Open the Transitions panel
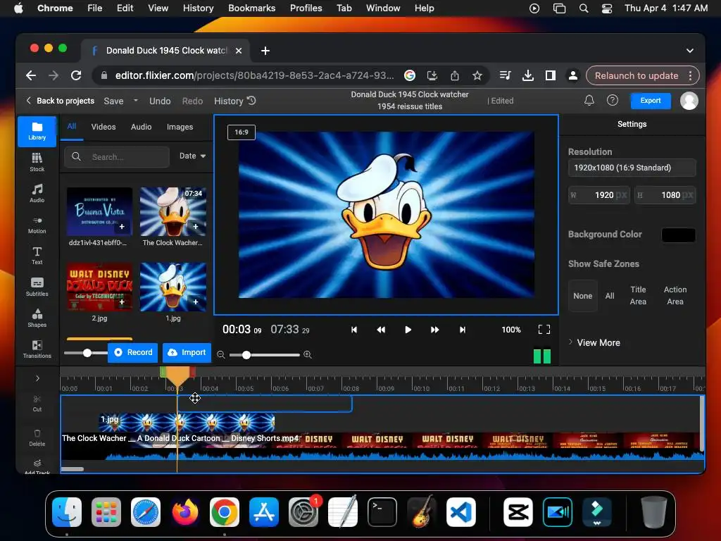The image size is (721, 541). (x=37, y=349)
